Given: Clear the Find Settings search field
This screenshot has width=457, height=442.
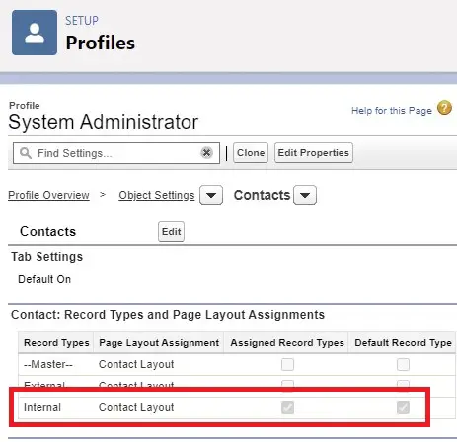Looking at the screenshot, I should pos(206,153).
